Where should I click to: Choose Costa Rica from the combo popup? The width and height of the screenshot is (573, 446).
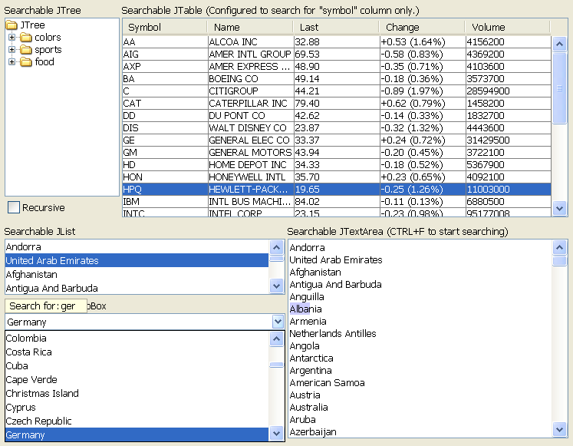[x=137, y=352]
